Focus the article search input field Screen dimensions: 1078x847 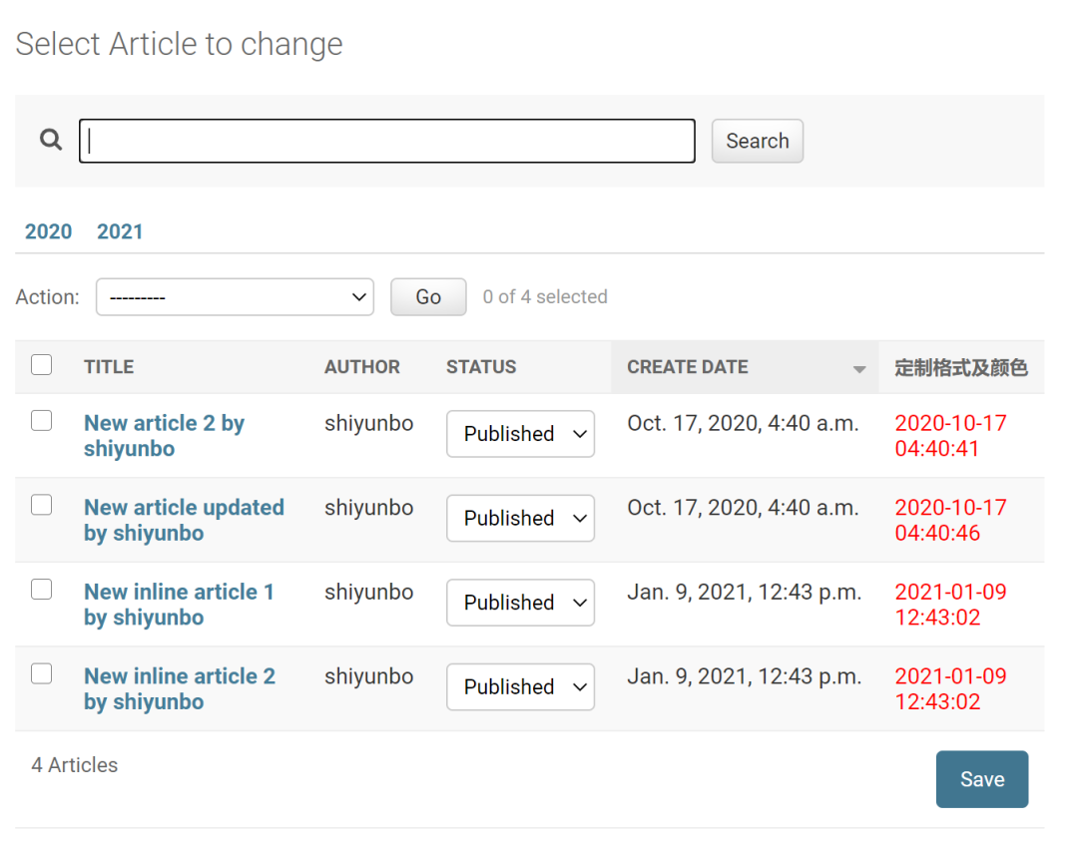coord(387,141)
